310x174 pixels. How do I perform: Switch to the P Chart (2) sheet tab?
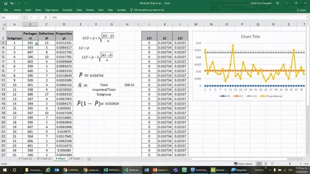(25, 159)
